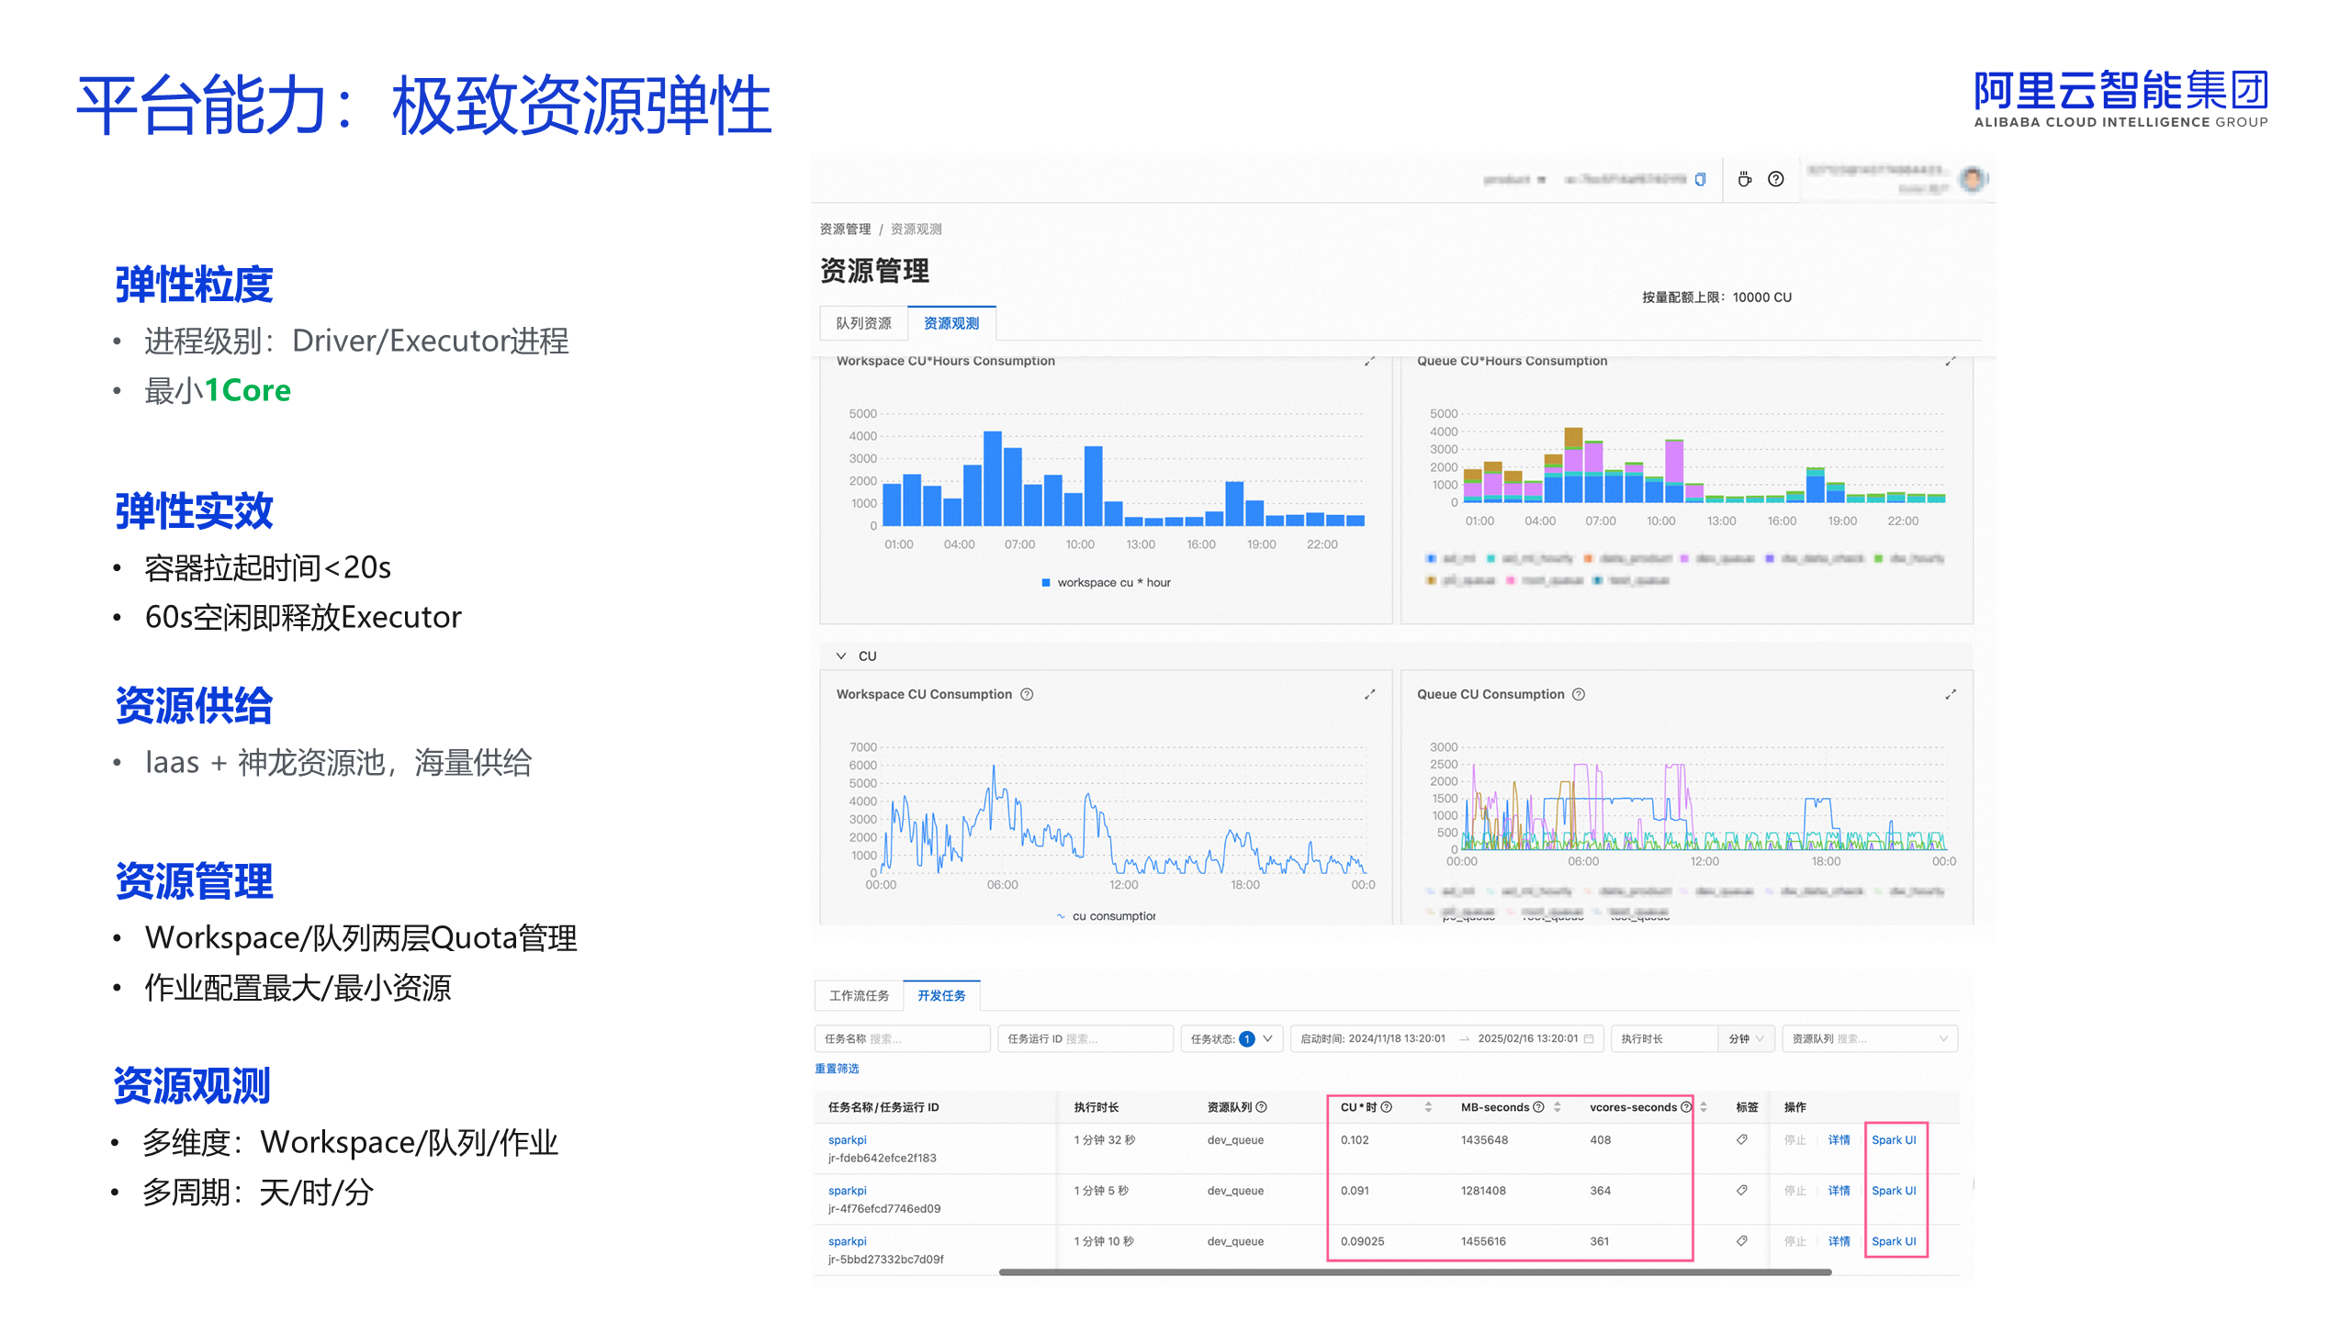The height and width of the screenshot is (1322, 2351).
Task: Click the 重置筛选 link
Action: coord(837,1069)
